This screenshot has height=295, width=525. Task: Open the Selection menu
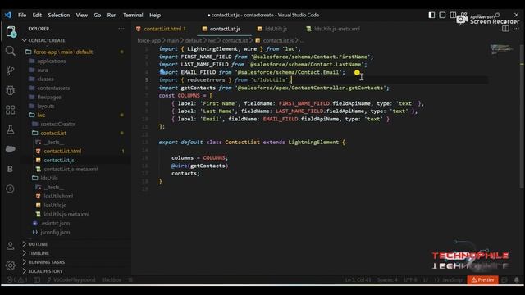(x=59, y=15)
